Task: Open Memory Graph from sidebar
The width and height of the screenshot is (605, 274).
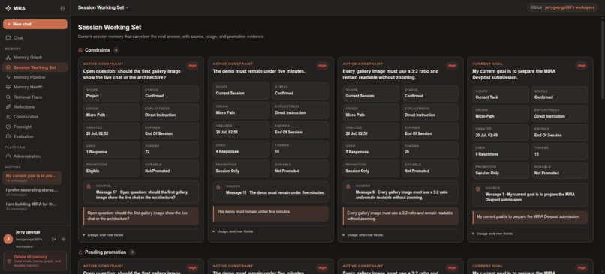Action: 35,58
